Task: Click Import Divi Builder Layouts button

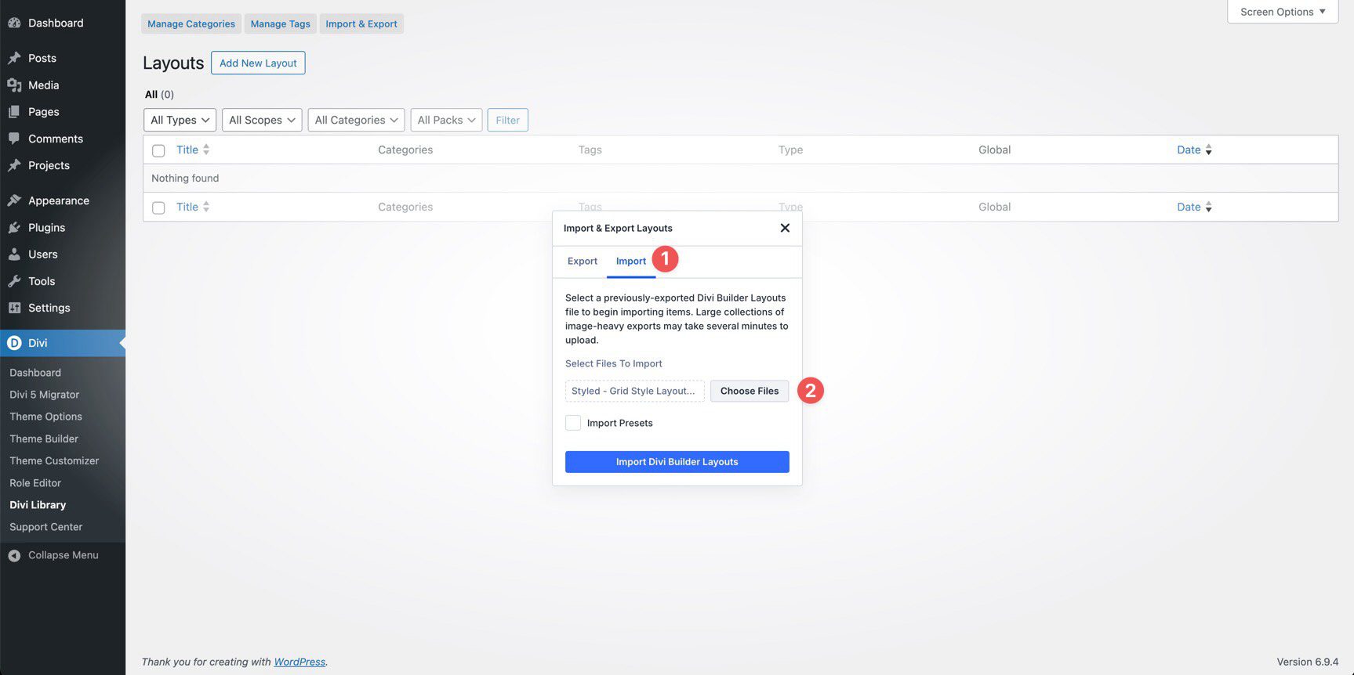Action: click(x=677, y=462)
